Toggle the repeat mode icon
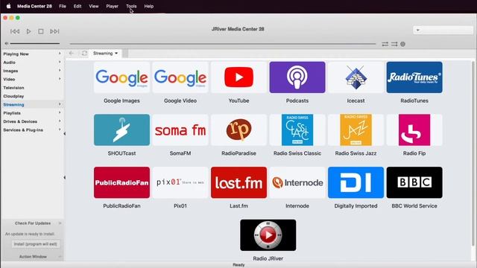 (385, 44)
